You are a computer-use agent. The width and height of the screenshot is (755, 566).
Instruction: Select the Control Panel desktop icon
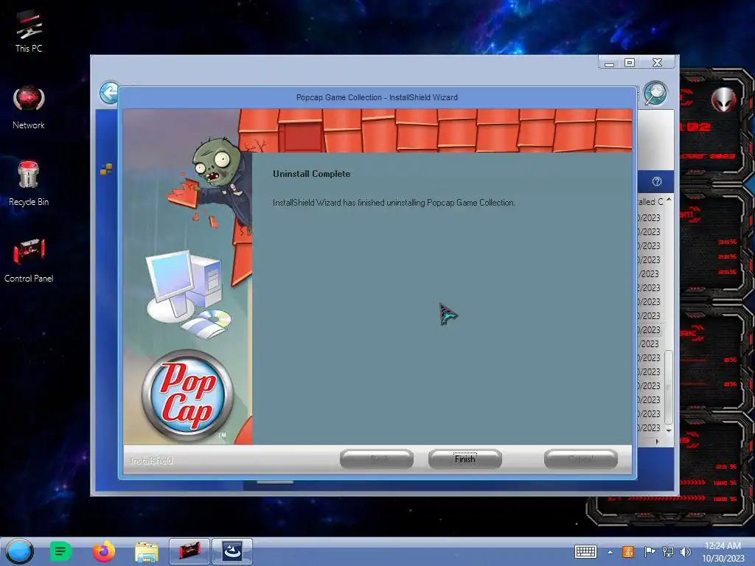pyautogui.click(x=29, y=260)
